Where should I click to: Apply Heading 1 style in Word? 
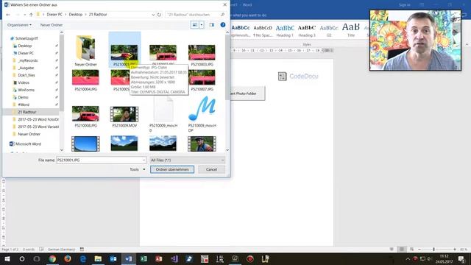click(x=285, y=31)
